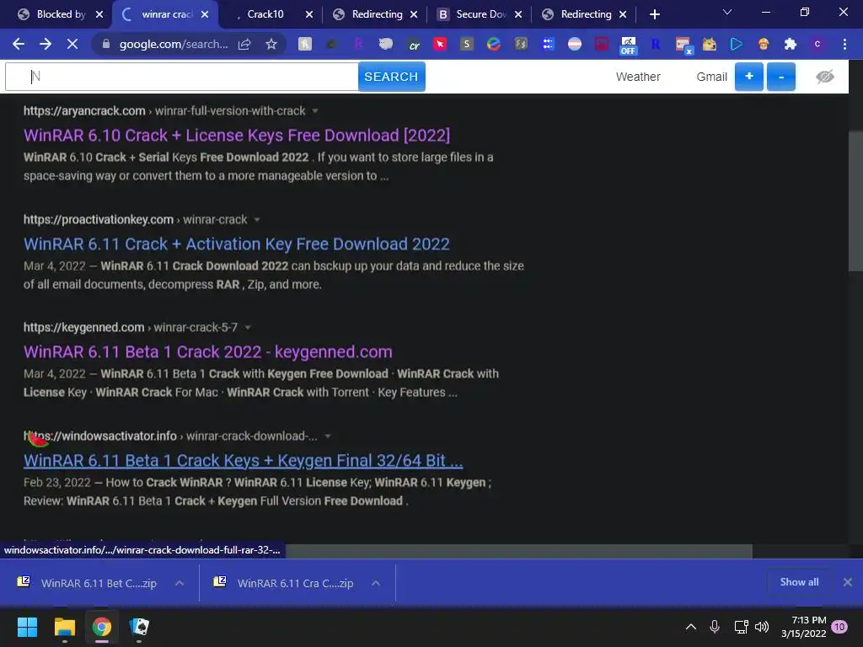Viewport: 863px width, 647px height.
Task: Toggle the crossed-eye visibility icon
Action: tap(824, 77)
